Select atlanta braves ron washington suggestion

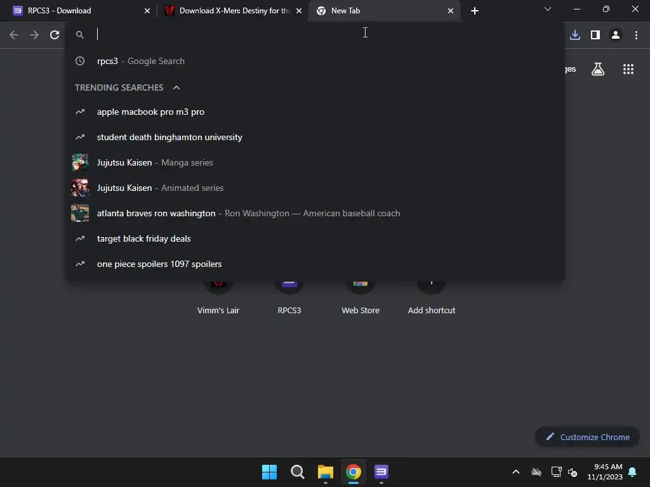coord(315,213)
